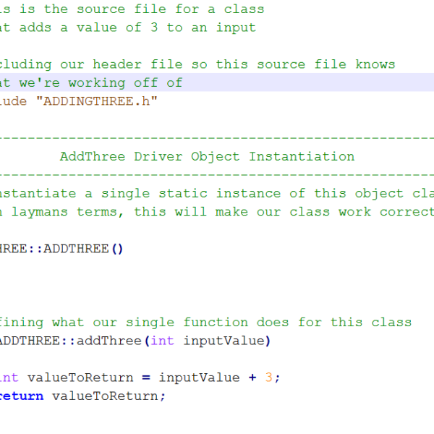The width and height of the screenshot is (434, 434).
Task: Click the orange number 3 in the addition
Action: [x=268, y=378]
